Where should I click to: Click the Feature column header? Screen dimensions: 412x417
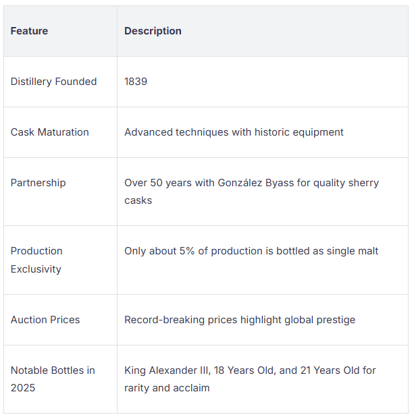pyautogui.click(x=29, y=31)
